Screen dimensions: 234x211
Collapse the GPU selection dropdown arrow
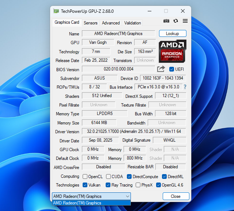tap(127, 196)
